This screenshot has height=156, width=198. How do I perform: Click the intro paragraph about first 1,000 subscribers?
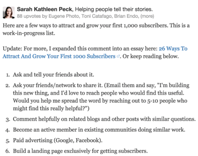pos(96,29)
